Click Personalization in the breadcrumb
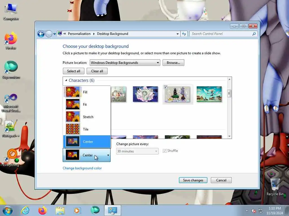This screenshot has width=289, height=216. [79, 34]
